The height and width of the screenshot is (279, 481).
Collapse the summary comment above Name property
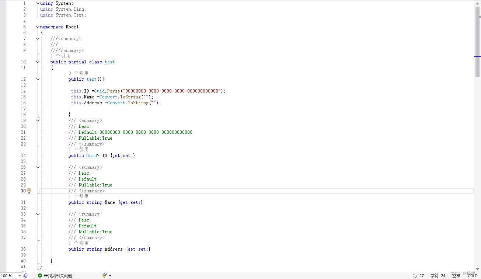pos(37,167)
